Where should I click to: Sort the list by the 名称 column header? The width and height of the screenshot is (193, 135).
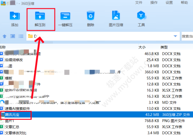(3, 47)
